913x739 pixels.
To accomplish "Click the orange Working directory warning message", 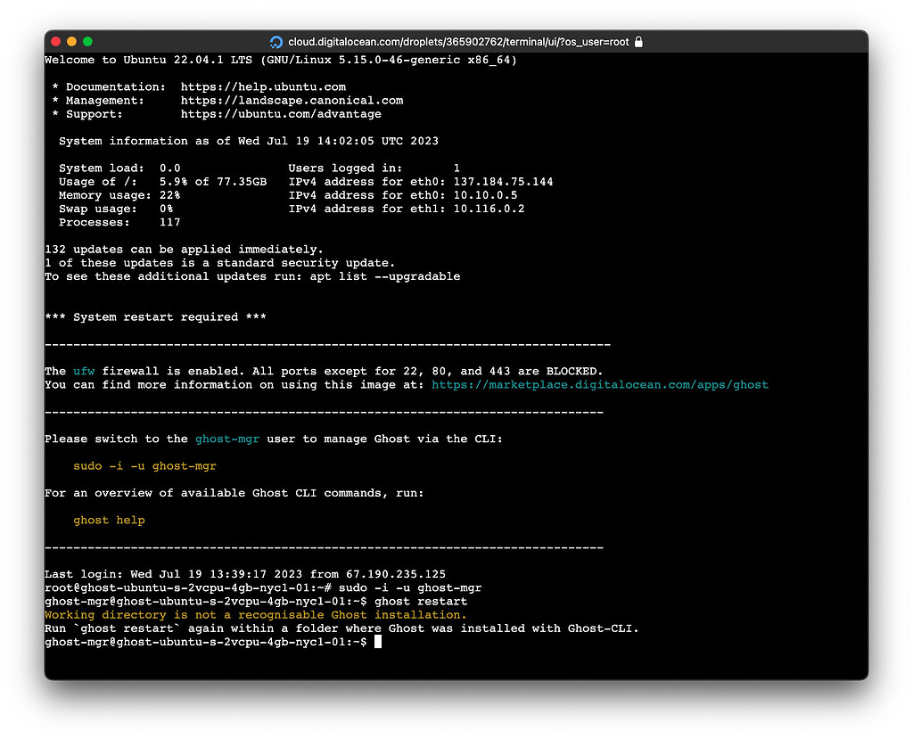I will click(x=256, y=614).
